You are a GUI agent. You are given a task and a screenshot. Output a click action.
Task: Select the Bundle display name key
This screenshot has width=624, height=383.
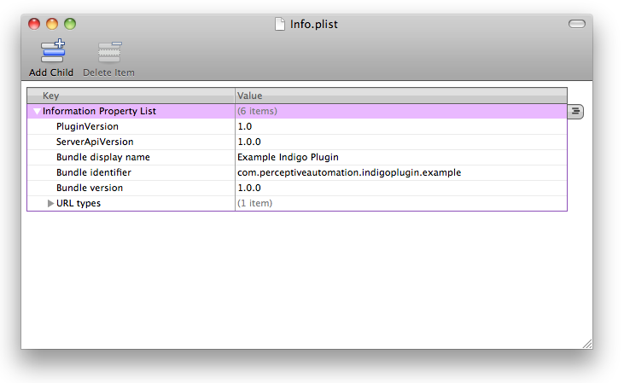(103, 157)
